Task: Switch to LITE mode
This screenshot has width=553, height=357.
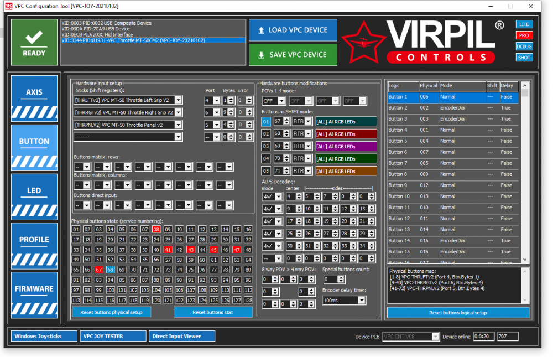Action: pos(524,24)
